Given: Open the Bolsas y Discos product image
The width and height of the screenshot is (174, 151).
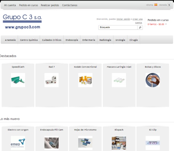Looking at the screenshot, I should [x=153, y=80].
